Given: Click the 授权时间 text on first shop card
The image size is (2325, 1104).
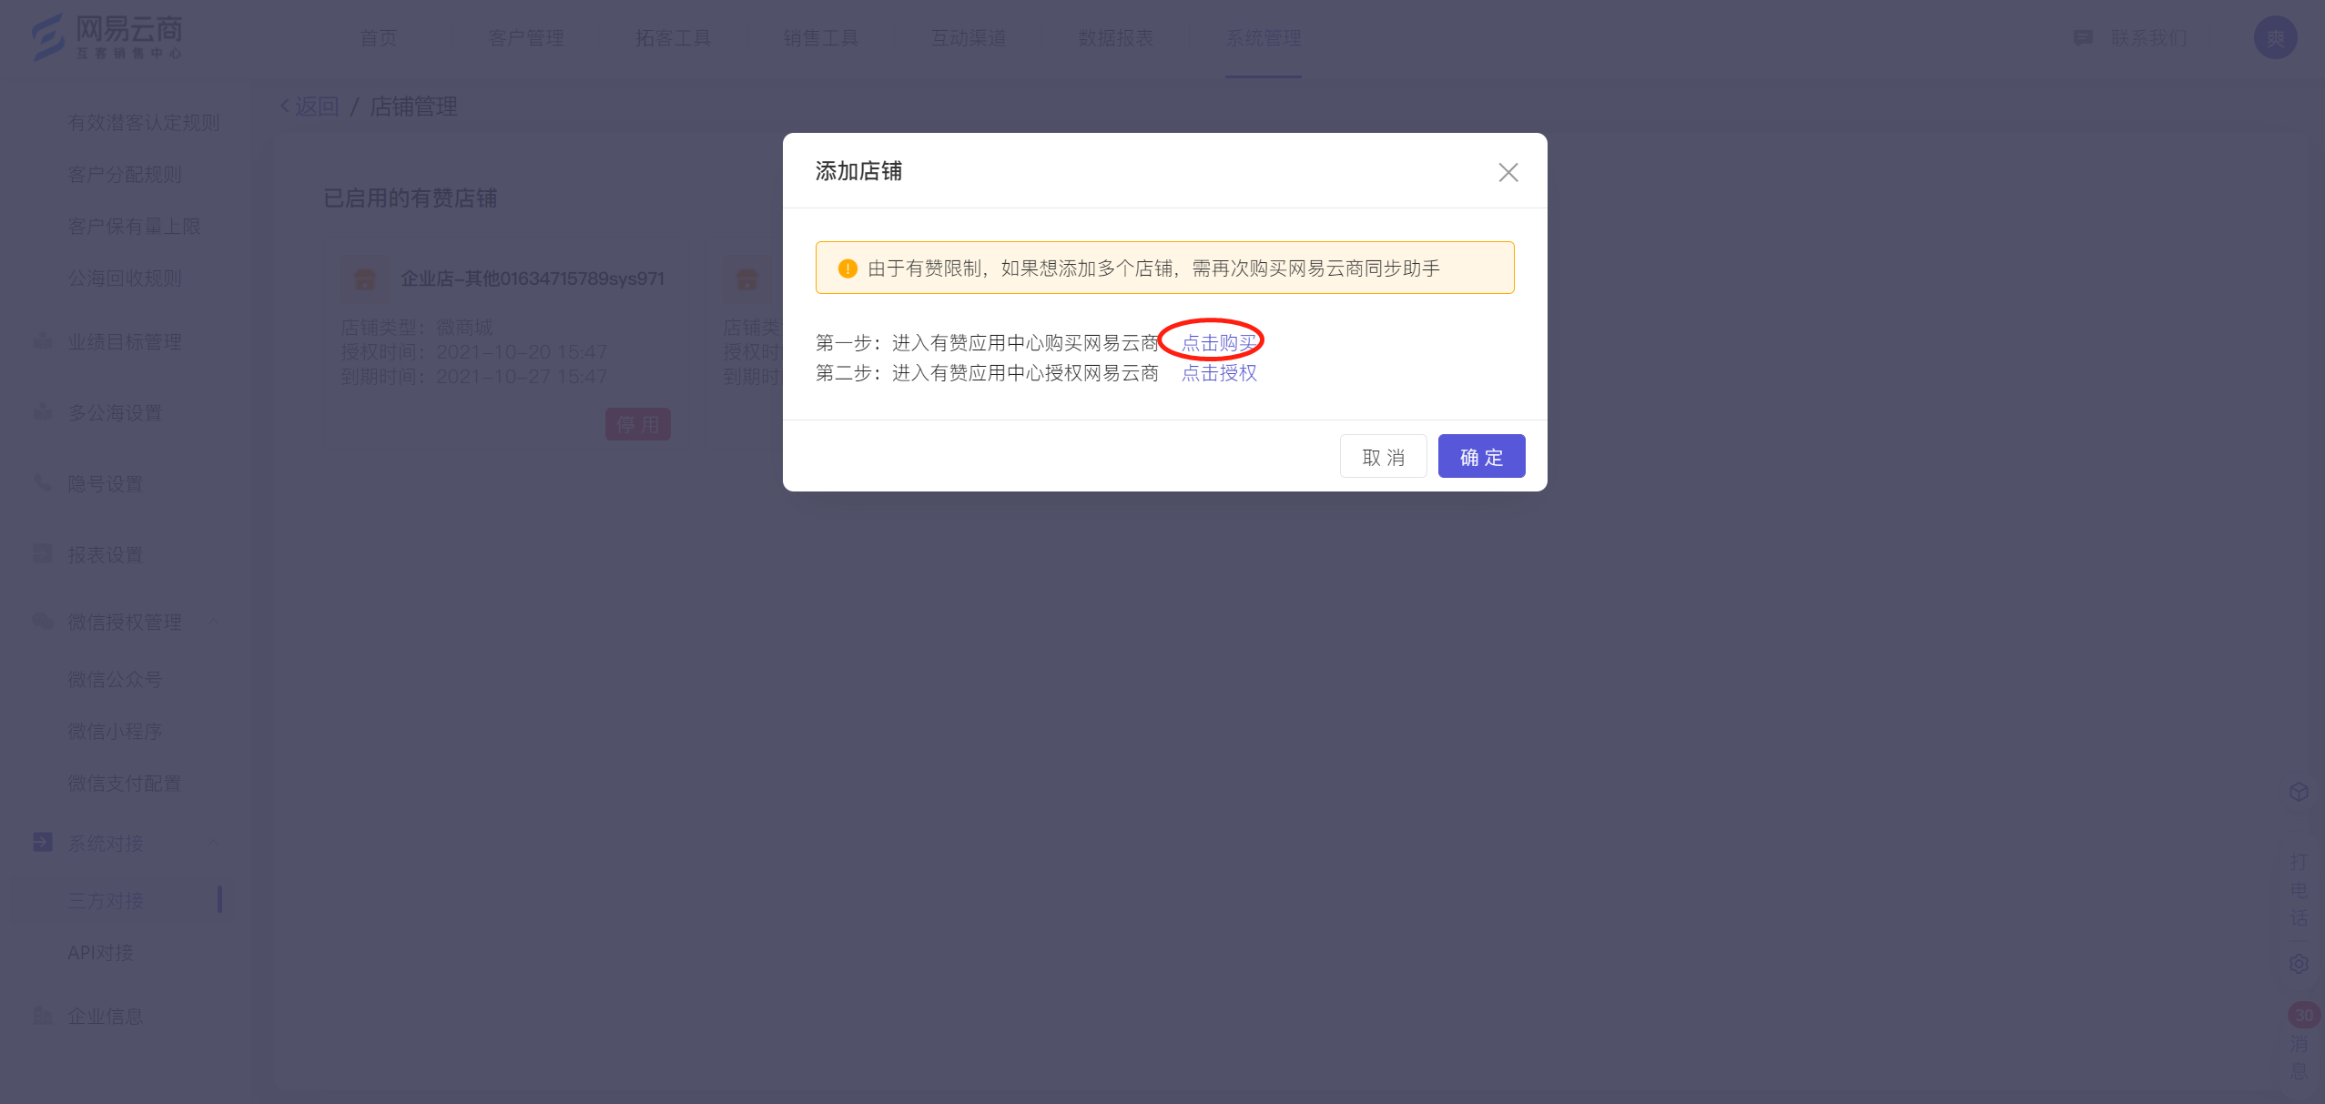Looking at the screenshot, I should point(473,351).
